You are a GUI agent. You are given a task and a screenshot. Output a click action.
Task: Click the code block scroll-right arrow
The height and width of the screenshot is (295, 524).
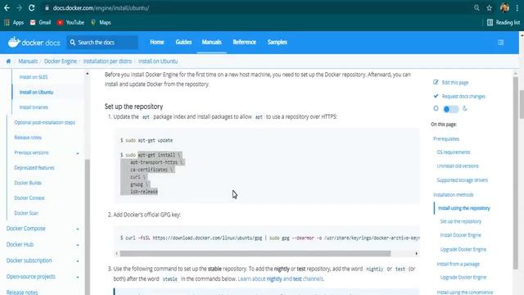click(x=417, y=253)
